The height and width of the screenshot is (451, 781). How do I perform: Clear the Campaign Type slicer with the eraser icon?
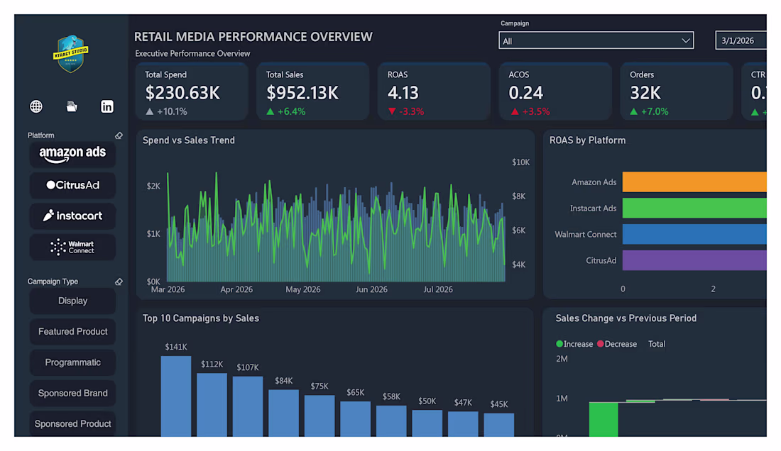point(119,282)
